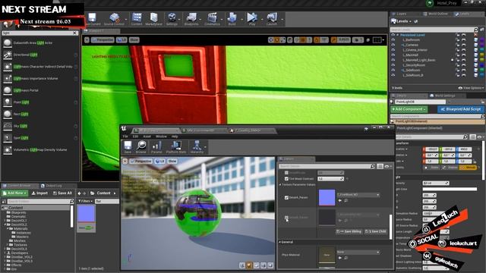Image resolution: width=486 pixels, height=273 pixels.
Task: Click the Build lighting toolbar icon
Action: 232,19
